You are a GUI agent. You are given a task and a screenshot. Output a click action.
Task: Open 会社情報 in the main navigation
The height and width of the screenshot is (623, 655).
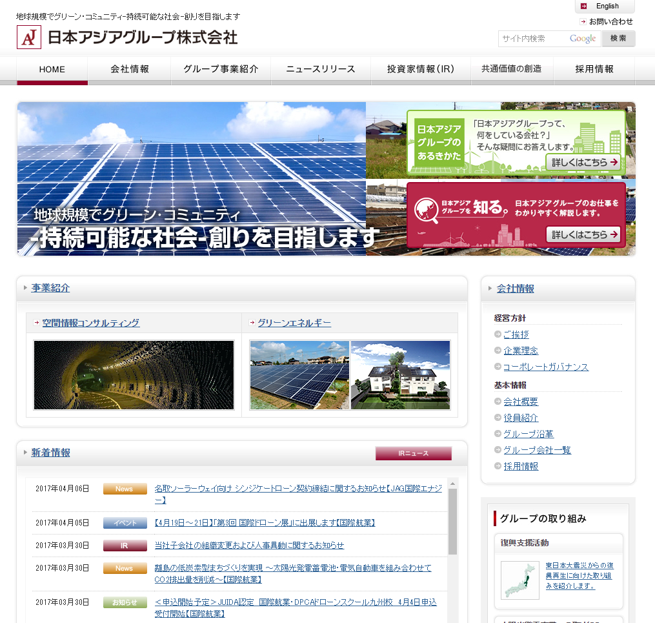[x=130, y=69]
